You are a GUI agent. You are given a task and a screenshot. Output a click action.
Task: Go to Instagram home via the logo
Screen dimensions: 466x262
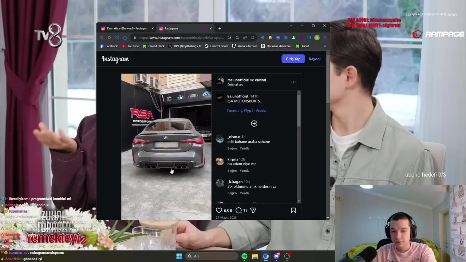[115, 59]
